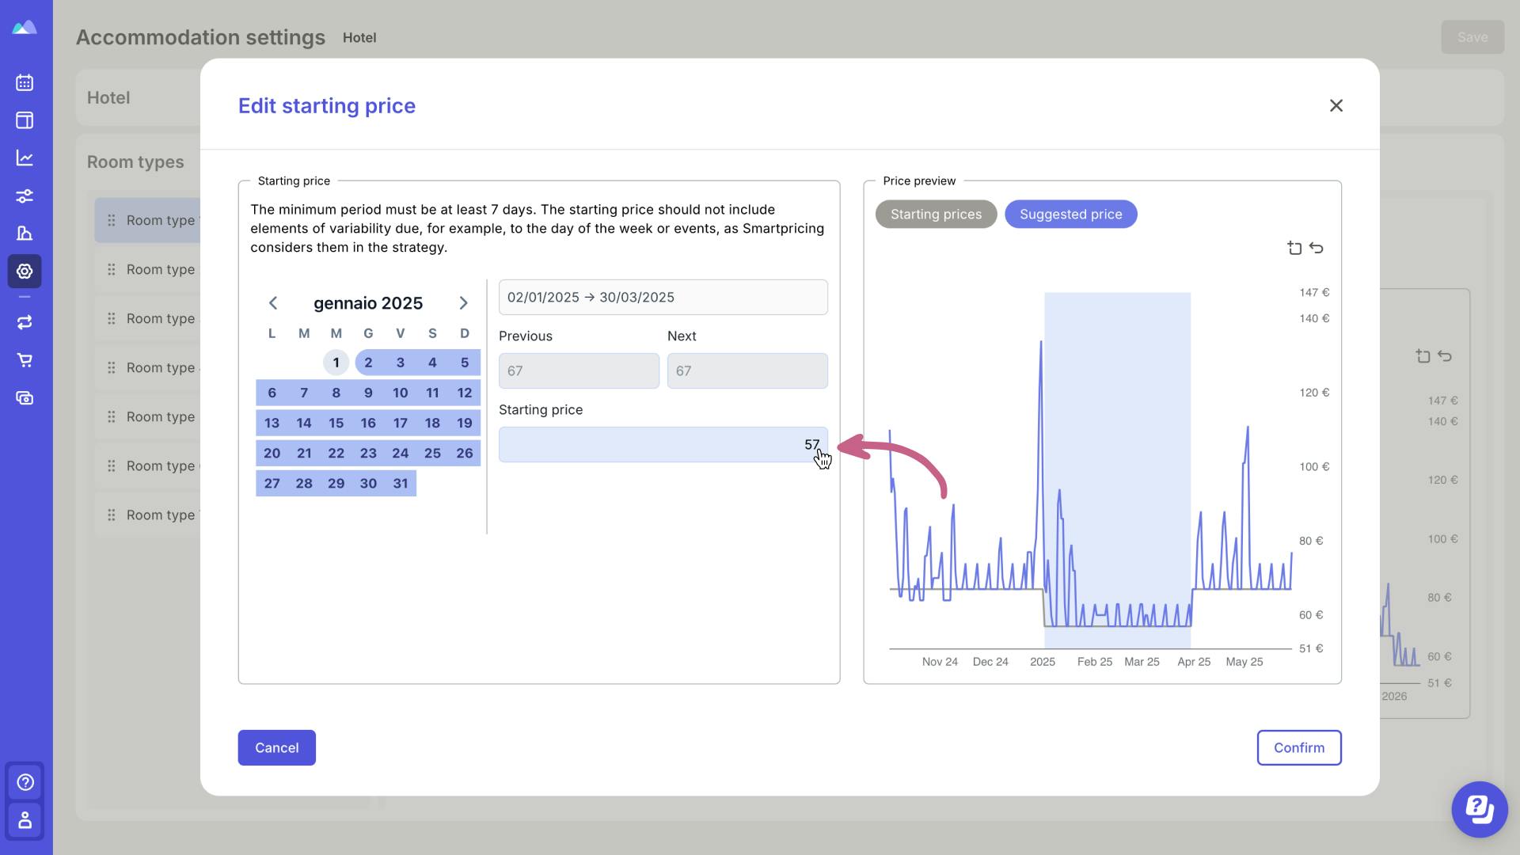Click the help question mark button
Viewport: 1520px width, 855px height.
click(x=25, y=782)
